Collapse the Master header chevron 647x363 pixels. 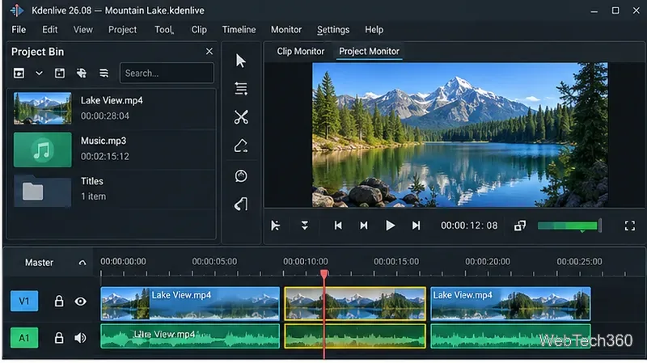(82, 263)
